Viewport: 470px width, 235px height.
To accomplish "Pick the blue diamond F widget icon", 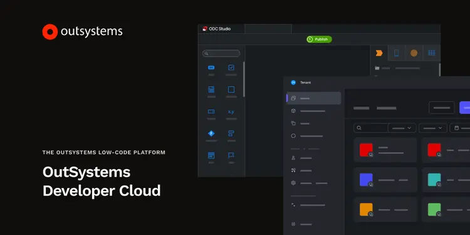I will coord(211,133).
